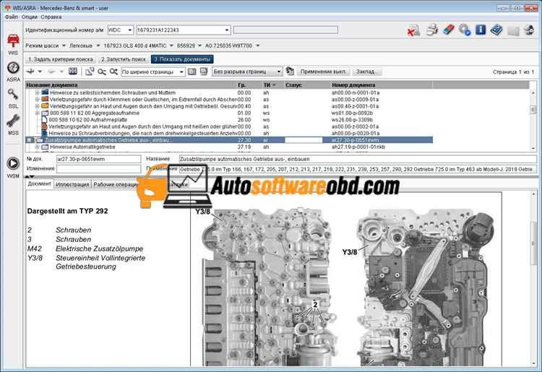Image resolution: width=542 pixels, height=372 pixels.
Task: Go to step 2. Запустить поиск
Action: pos(123,59)
